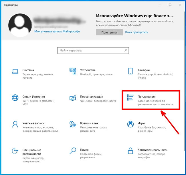This screenshot has width=186, height=175.
Task: Open the Игры Xbox icon
Action: point(130,124)
